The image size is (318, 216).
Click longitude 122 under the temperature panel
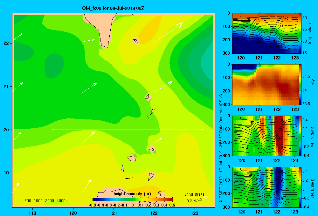point(277,58)
